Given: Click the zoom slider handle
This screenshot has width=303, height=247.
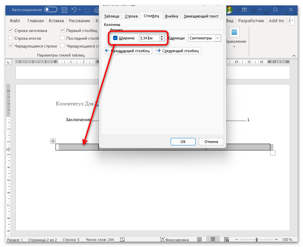Looking at the screenshot, I should tap(257, 240).
